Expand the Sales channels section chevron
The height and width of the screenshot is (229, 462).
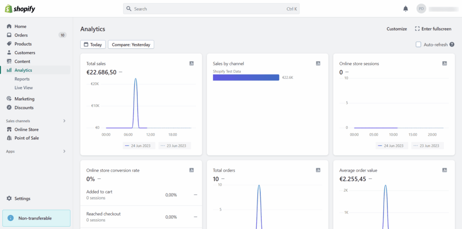64,121
